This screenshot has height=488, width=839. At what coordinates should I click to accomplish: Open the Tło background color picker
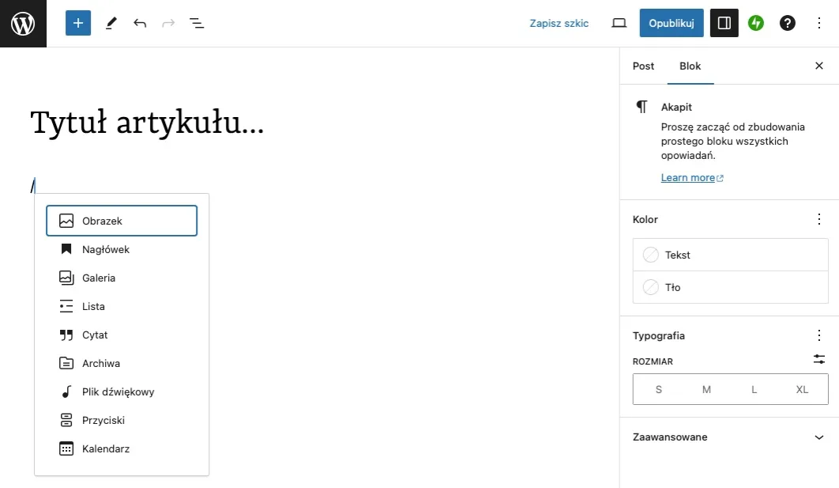731,287
